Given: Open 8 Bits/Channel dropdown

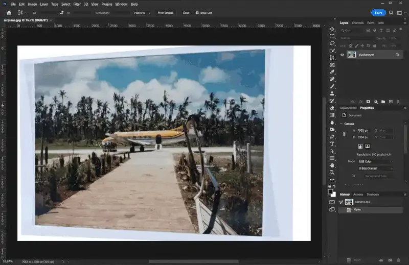Looking at the screenshot, I should (x=375, y=168).
